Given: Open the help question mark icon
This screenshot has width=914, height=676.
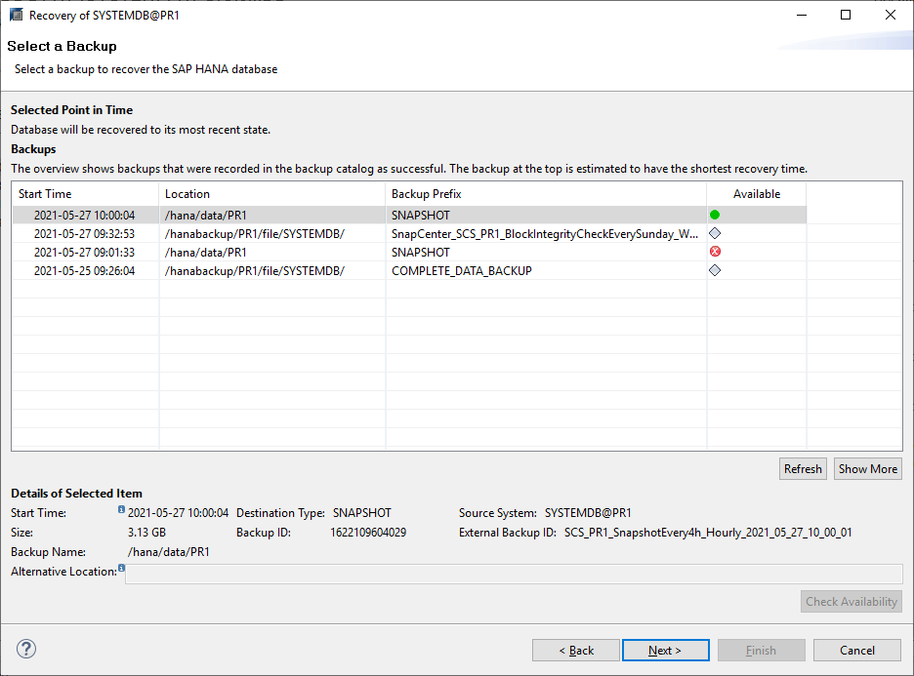Looking at the screenshot, I should (x=26, y=649).
